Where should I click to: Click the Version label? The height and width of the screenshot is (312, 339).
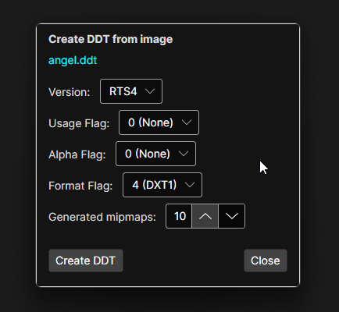click(70, 92)
